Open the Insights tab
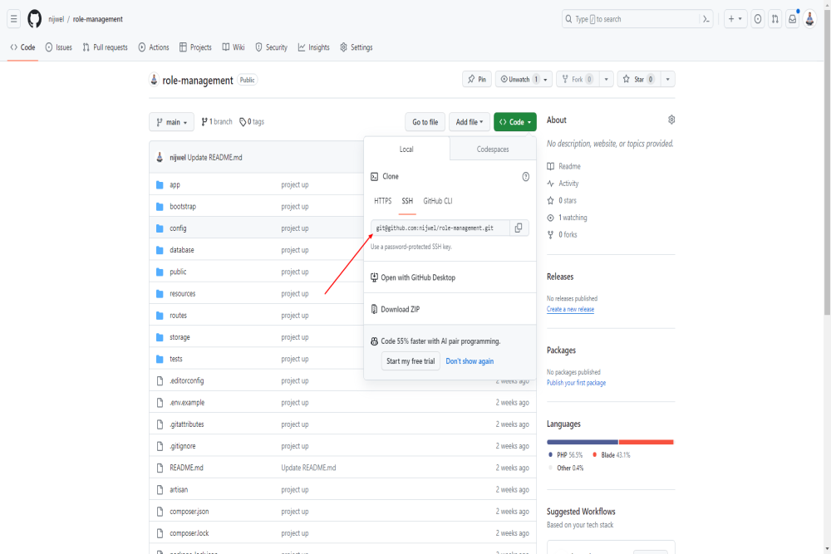Viewport: 831px width, 554px height. click(314, 47)
